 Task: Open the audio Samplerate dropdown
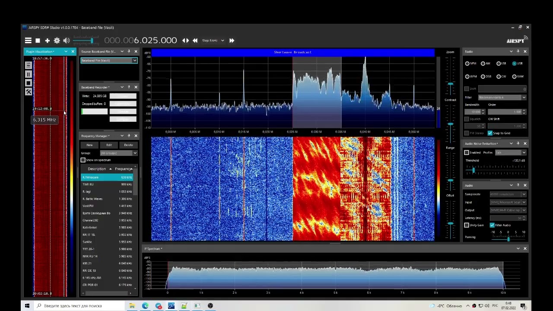[508, 194]
